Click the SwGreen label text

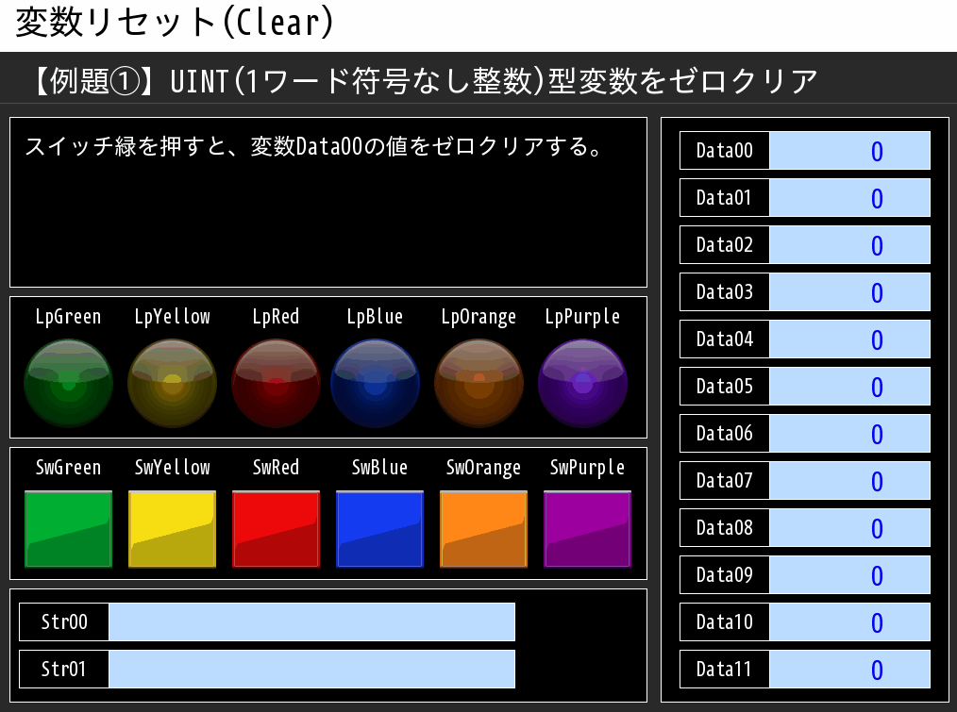[68, 468]
